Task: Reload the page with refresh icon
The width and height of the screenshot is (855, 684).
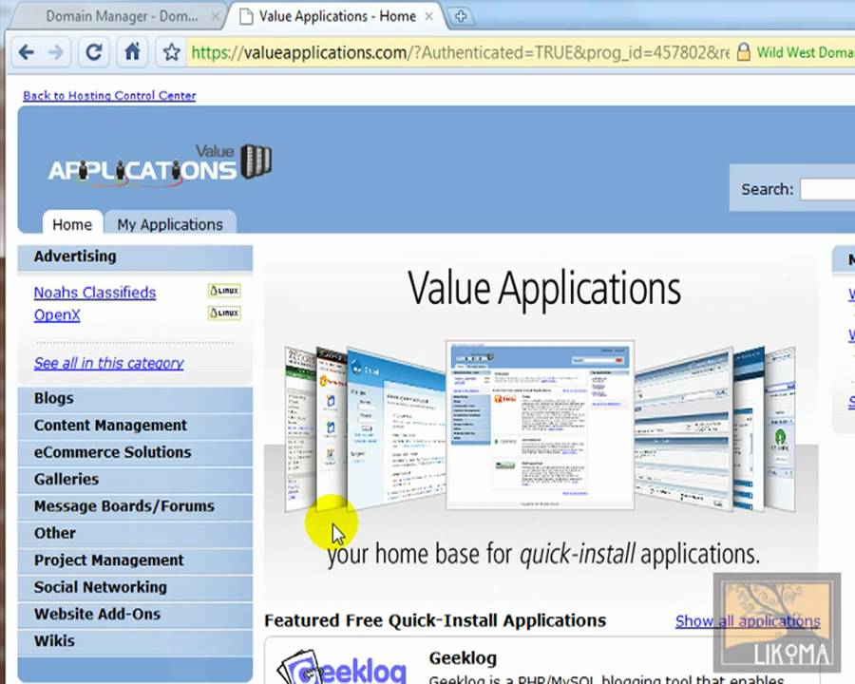Action: pyautogui.click(x=94, y=52)
